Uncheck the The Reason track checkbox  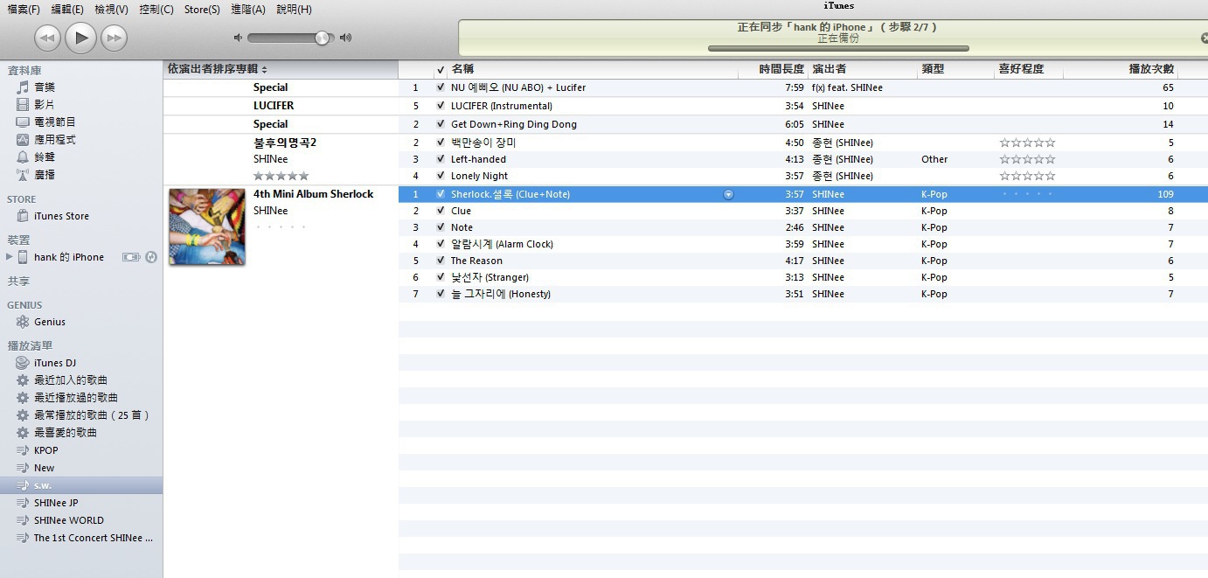441,261
